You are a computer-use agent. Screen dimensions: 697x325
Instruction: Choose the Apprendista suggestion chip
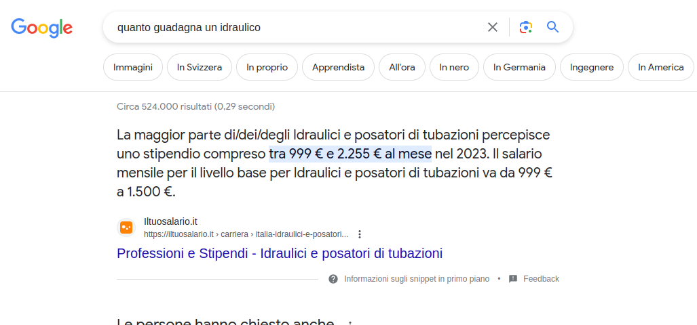tap(338, 68)
